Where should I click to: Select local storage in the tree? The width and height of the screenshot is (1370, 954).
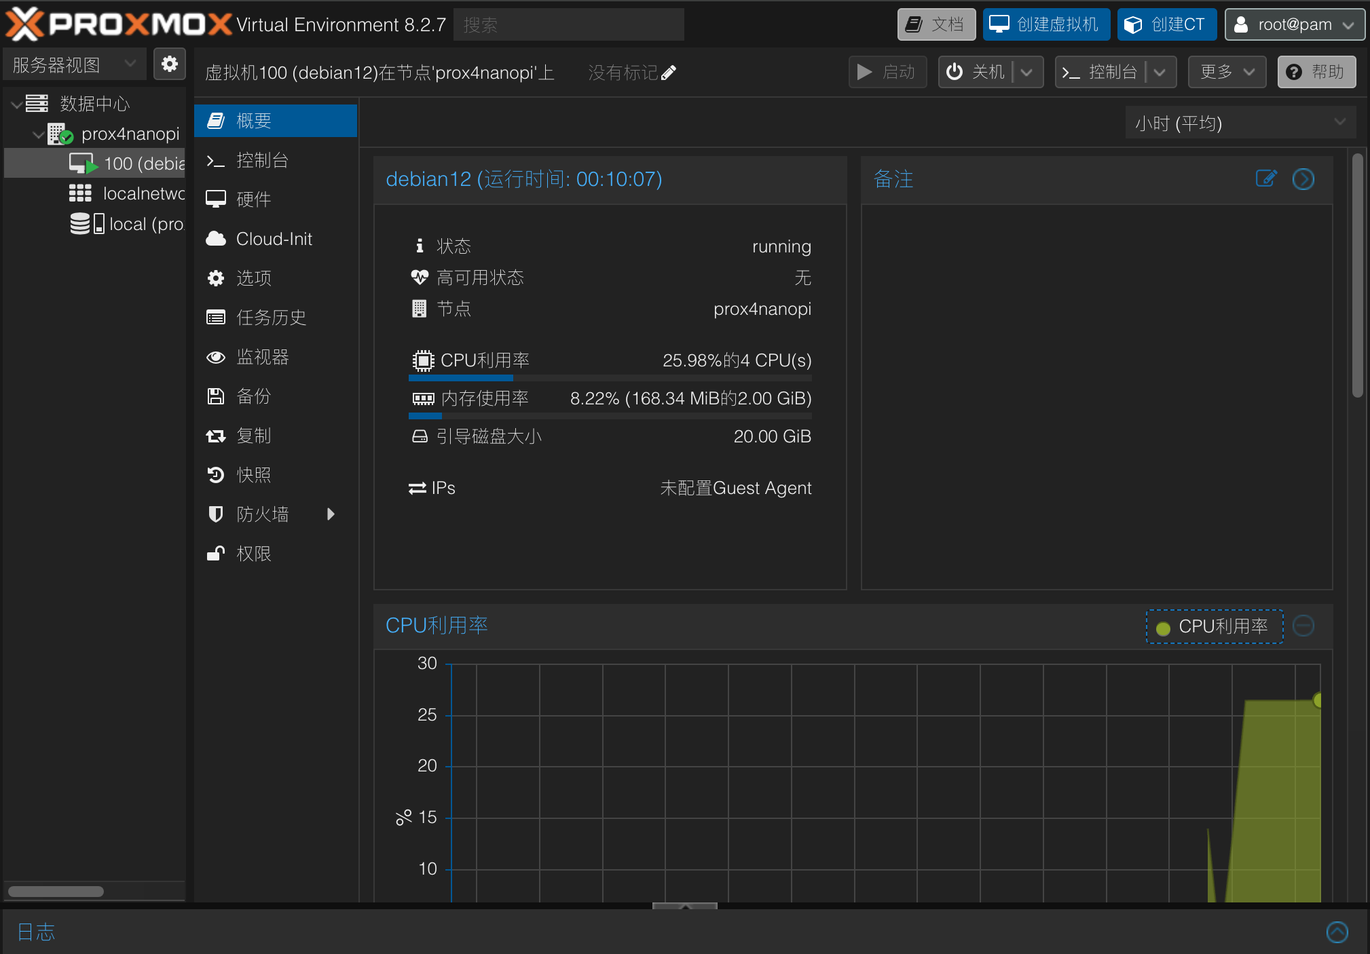click(95, 224)
